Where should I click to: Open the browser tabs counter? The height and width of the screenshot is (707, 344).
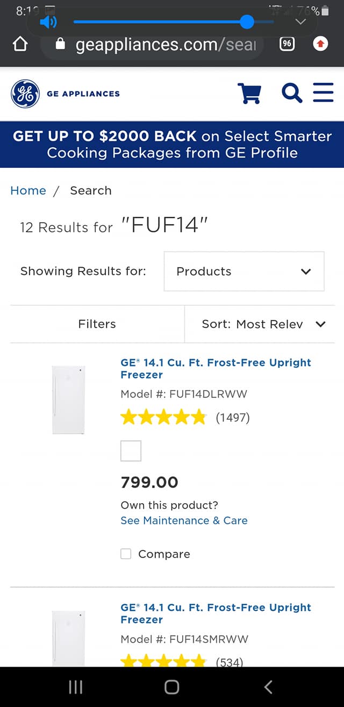[x=287, y=44]
